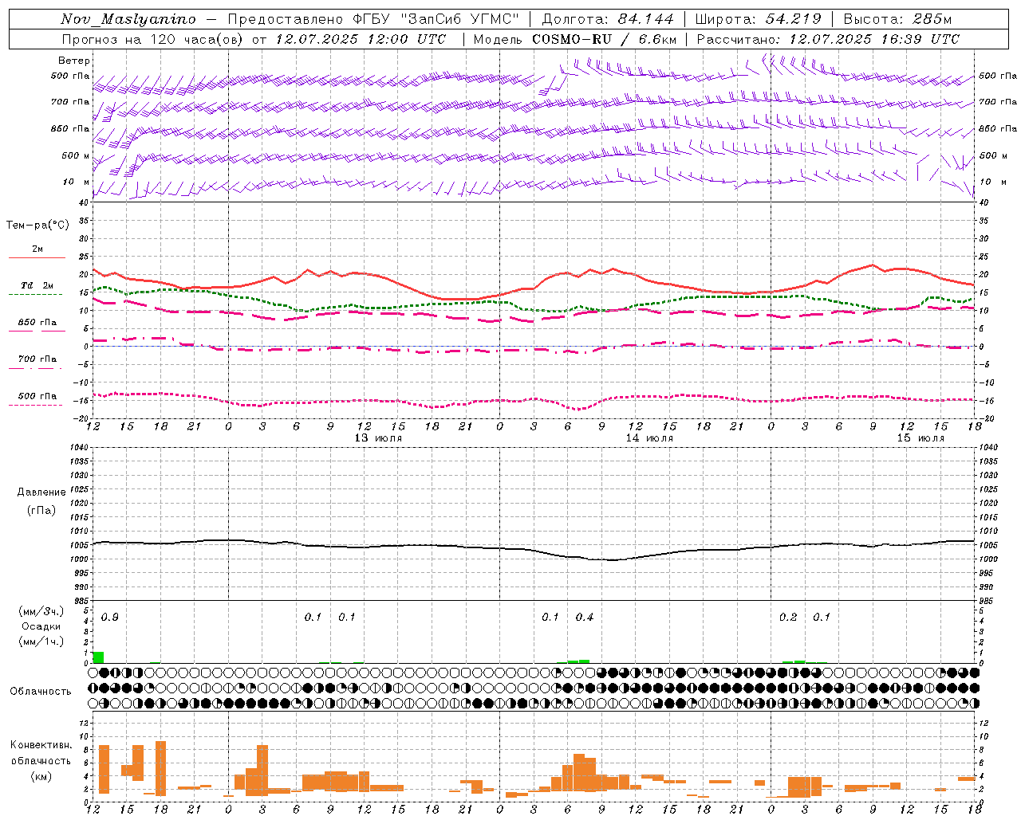Click the Осадки precipitation label
Image resolution: width=1021 pixels, height=816 pixels.
41,626
